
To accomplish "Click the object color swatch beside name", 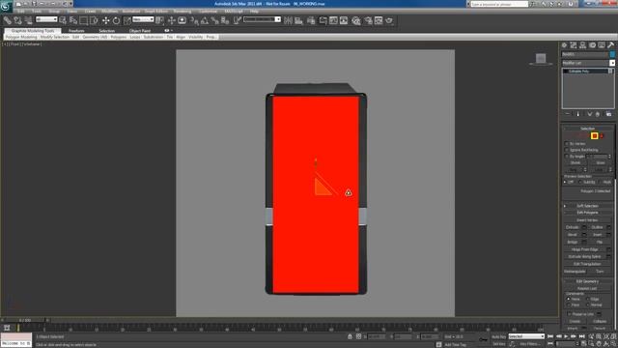I will (612, 54).
